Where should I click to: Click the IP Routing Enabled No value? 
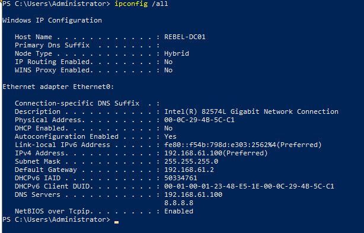pos(168,62)
